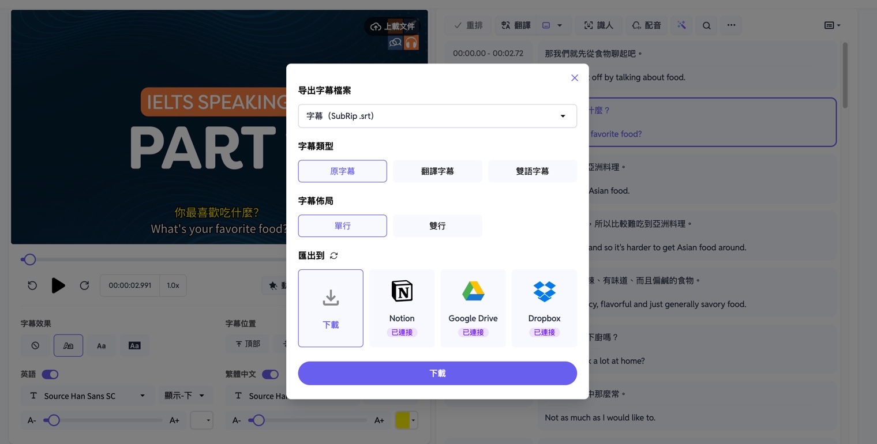Click the 上載文件 upload button
This screenshot has height=444, width=877.
(x=392, y=27)
